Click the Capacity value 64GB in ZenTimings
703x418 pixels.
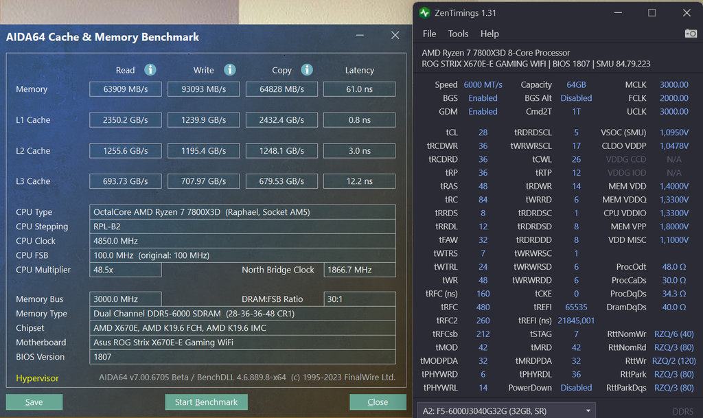click(576, 84)
